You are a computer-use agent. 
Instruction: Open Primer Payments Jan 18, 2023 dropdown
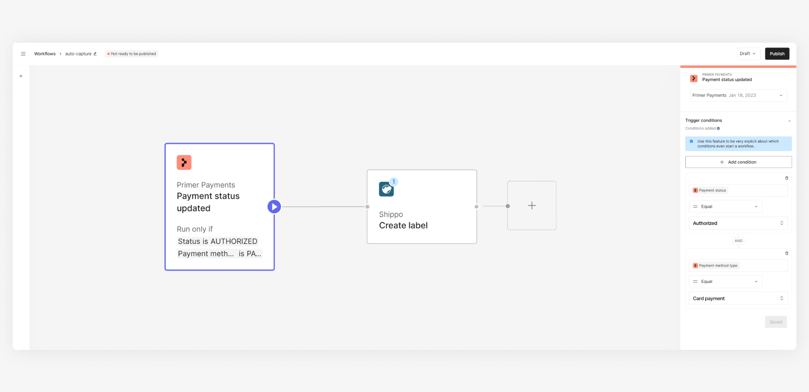point(738,95)
